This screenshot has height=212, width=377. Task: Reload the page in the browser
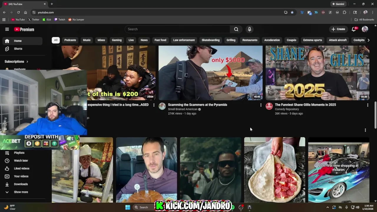click(x=18, y=12)
